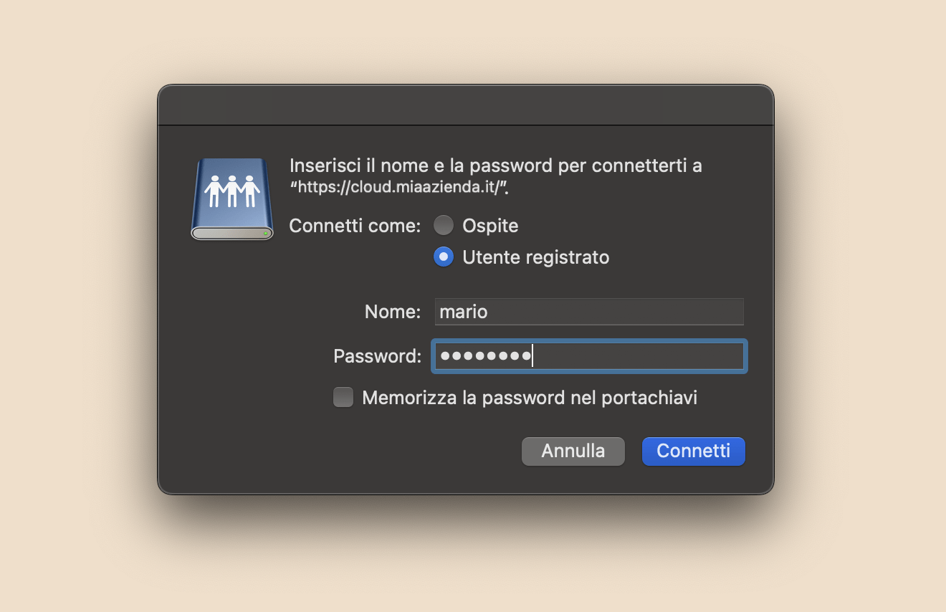The height and width of the screenshot is (612, 946).
Task: Click the "Utente registrato" option label text
Action: pyautogui.click(x=535, y=257)
